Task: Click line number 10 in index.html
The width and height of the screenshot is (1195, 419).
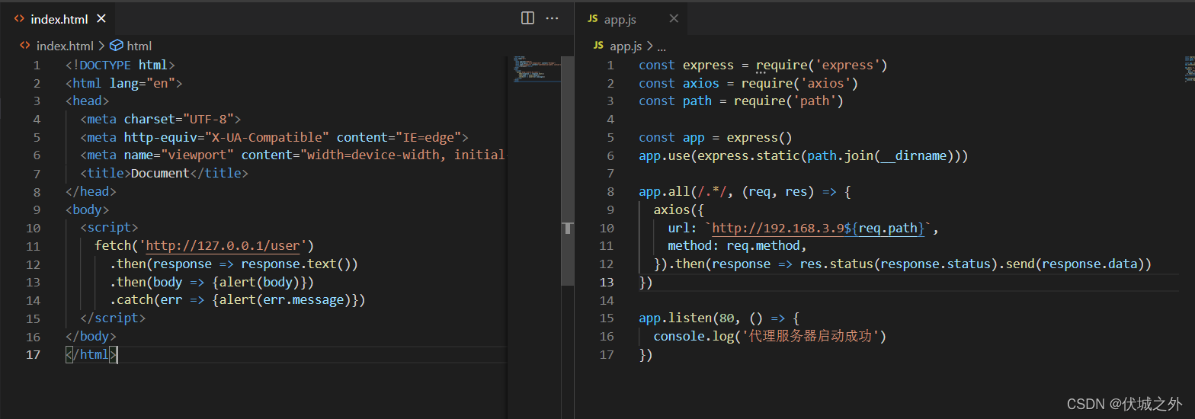Action: pos(33,228)
